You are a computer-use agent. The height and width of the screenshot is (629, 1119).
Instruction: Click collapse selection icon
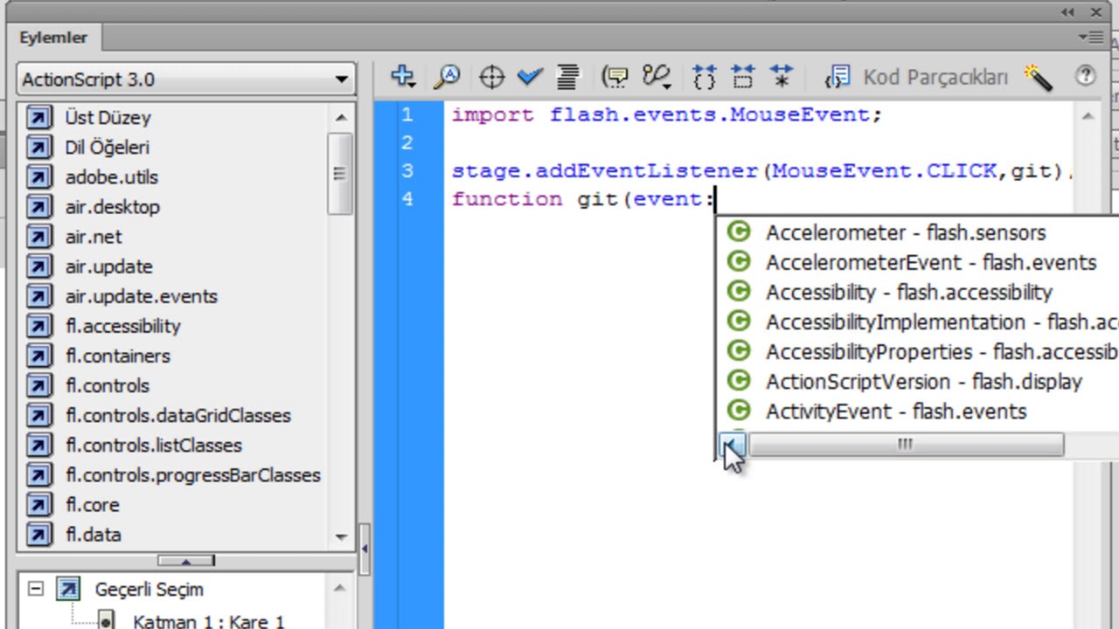coord(743,77)
